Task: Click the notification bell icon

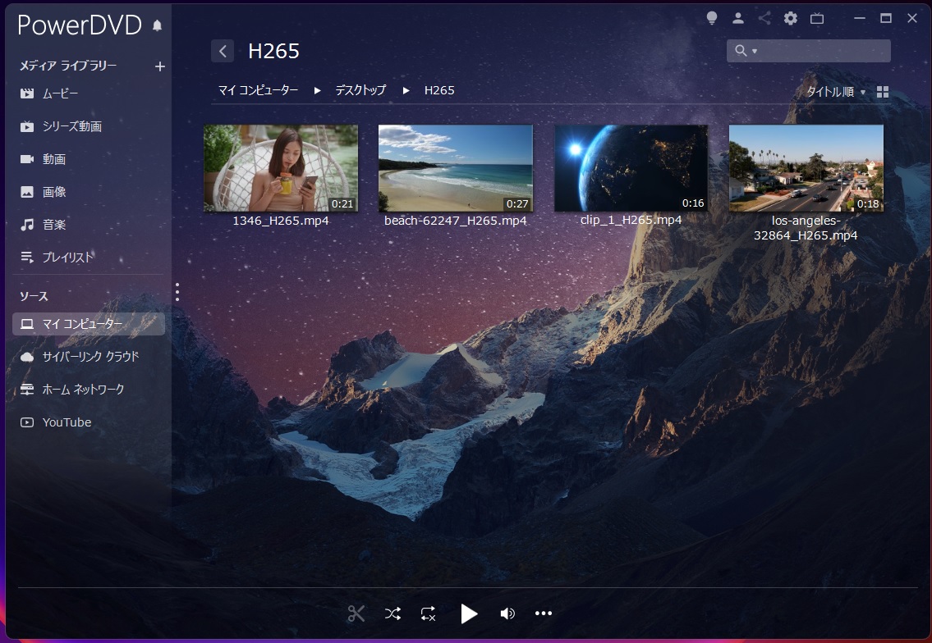Action: click(x=158, y=25)
